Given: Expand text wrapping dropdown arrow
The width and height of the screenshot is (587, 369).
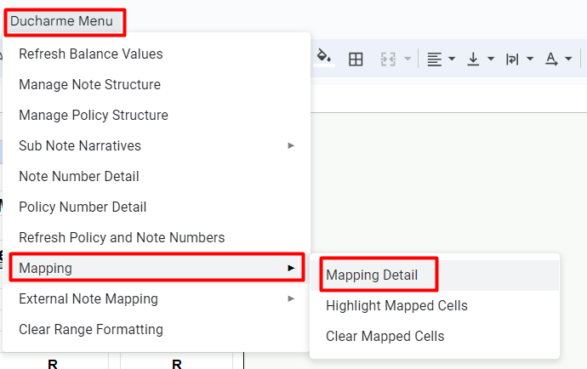Looking at the screenshot, I should [529, 59].
